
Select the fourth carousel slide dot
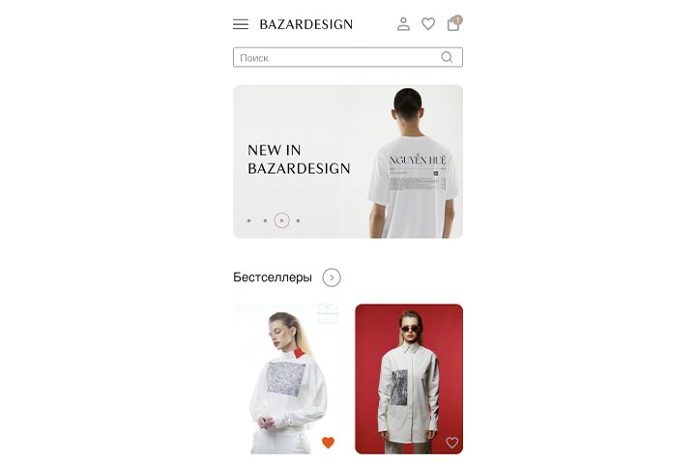299,220
